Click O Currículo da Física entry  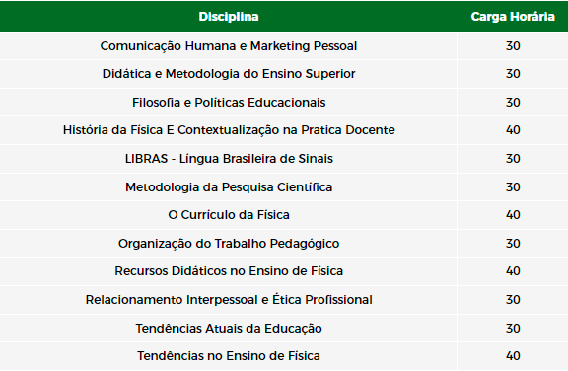(229, 215)
